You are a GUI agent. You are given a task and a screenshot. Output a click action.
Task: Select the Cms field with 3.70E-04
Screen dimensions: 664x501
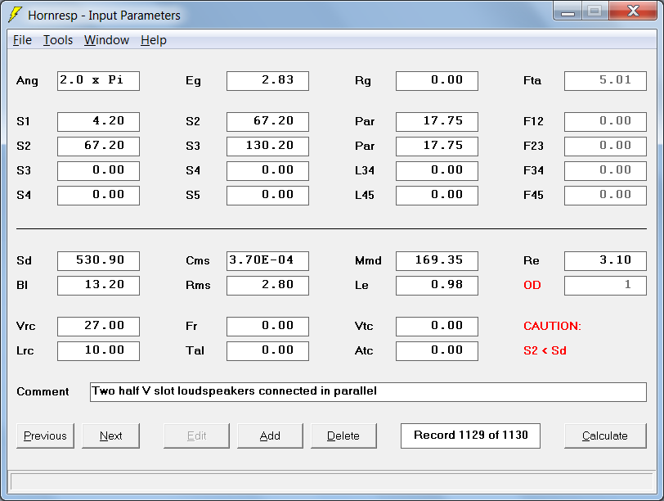pyautogui.click(x=267, y=260)
